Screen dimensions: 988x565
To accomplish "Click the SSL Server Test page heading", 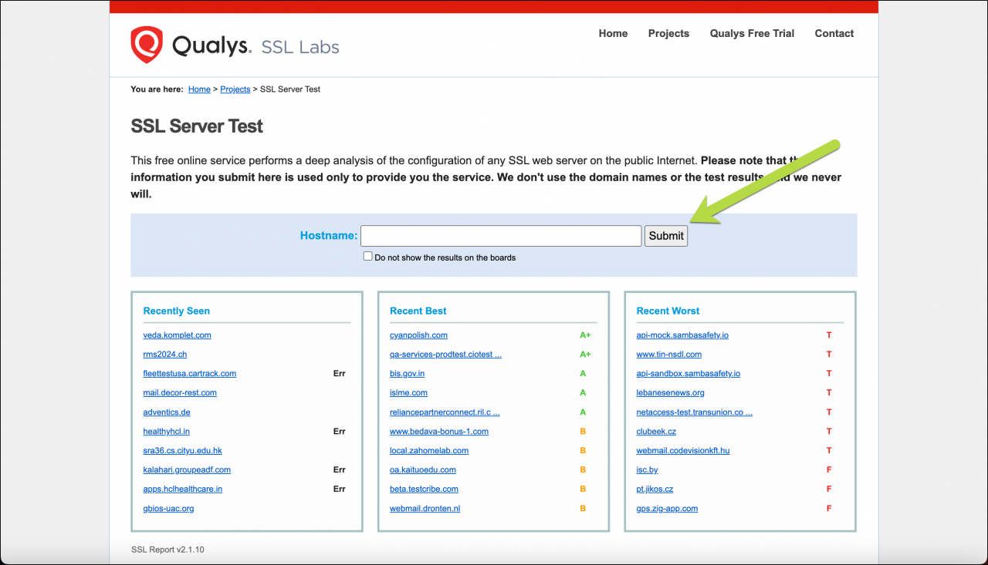I will [x=197, y=126].
